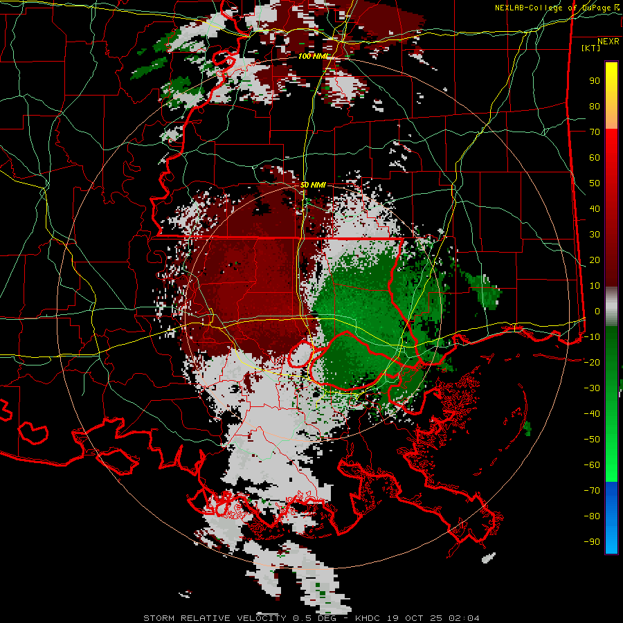
Task: Click the -50 value on velocity scale
Action: click(x=592, y=440)
